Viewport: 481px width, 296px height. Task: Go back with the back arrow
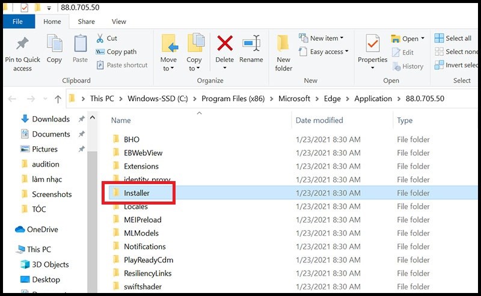(12, 99)
